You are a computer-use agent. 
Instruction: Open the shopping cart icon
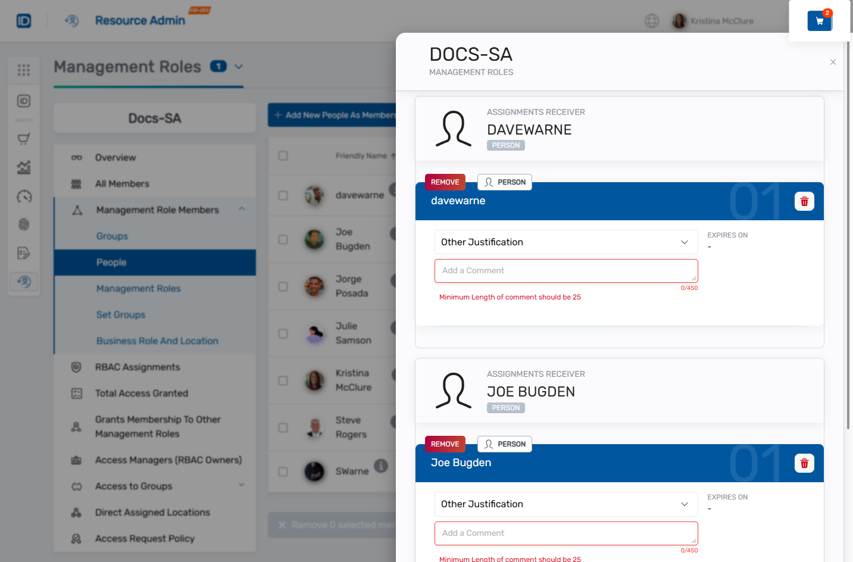(819, 21)
